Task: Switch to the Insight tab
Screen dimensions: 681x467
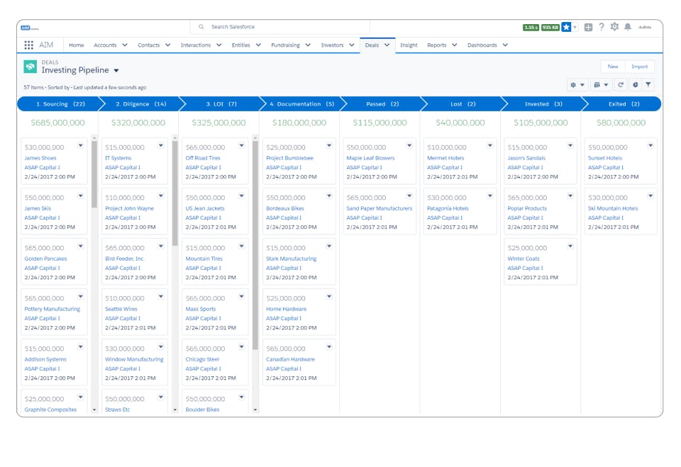Action: [409, 45]
